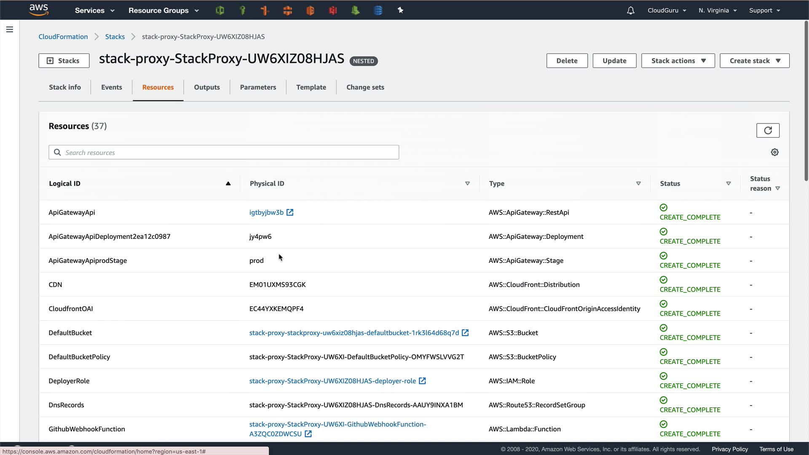Screen dimensions: 809x455
Task: Open external link icon next to igtbyjbw3b
Action: 290,212
